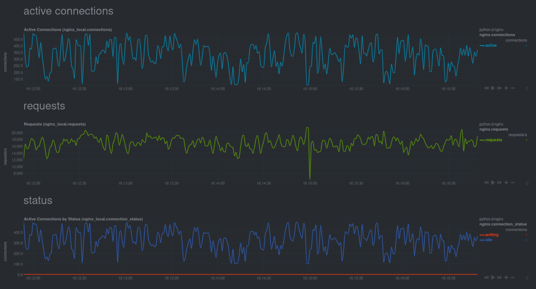Screen dimensions: 536x289
Task: Click the nginx.connections chart name link
Action: click(497, 35)
